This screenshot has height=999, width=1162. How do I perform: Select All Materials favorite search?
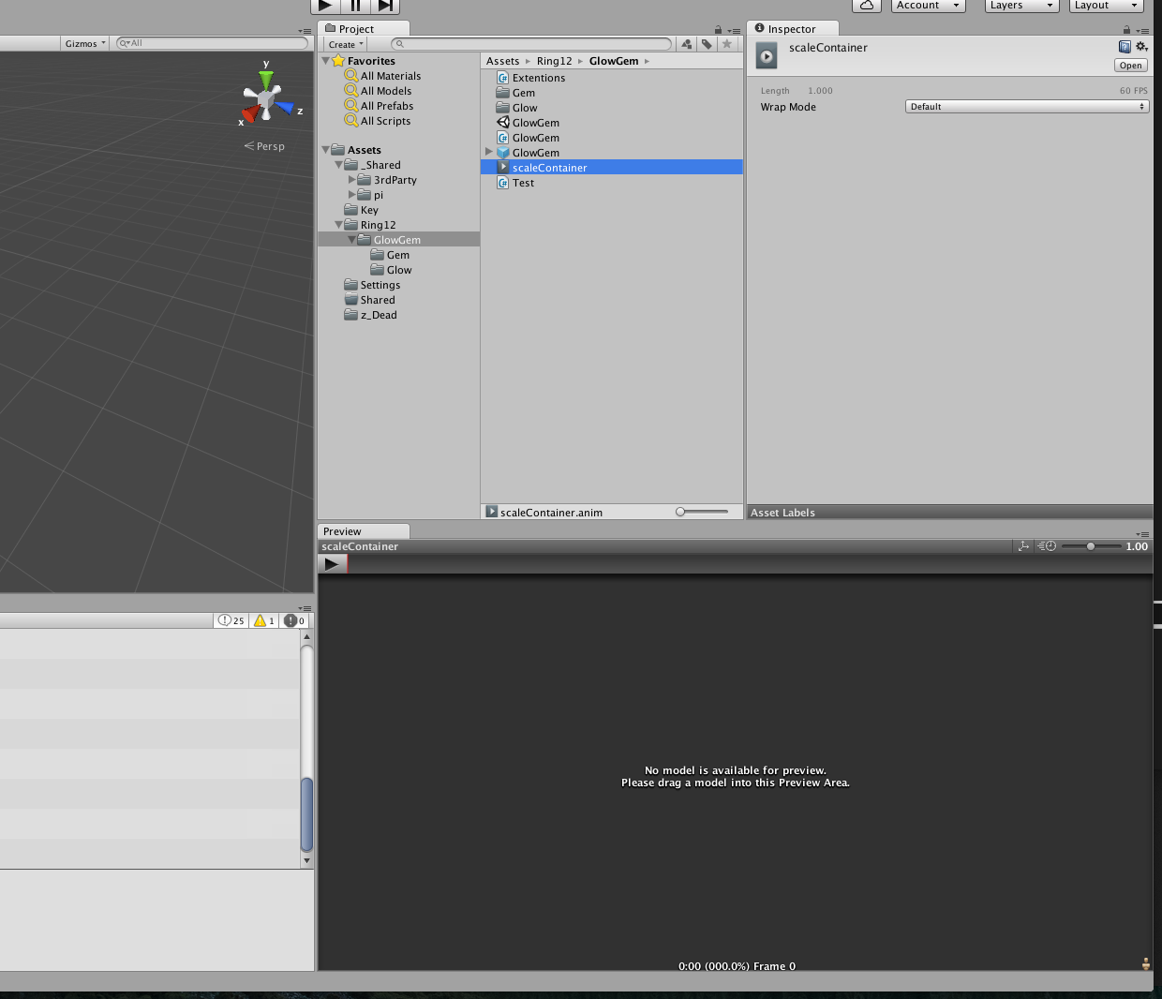pyautogui.click(x=391, y=76)
